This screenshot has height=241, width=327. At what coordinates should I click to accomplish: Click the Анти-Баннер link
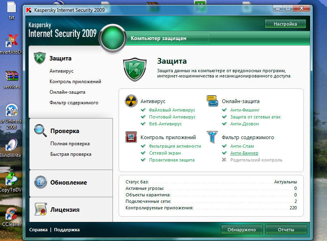point(244,153)
